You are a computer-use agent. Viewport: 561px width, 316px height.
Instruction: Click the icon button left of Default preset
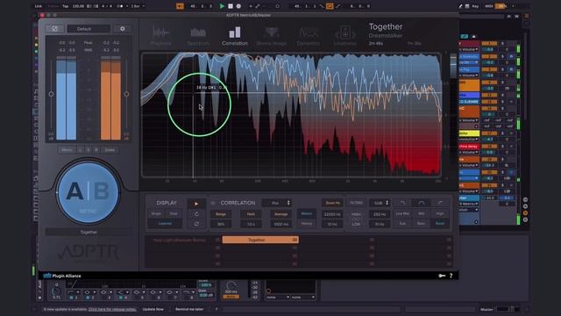pos(55,29)
